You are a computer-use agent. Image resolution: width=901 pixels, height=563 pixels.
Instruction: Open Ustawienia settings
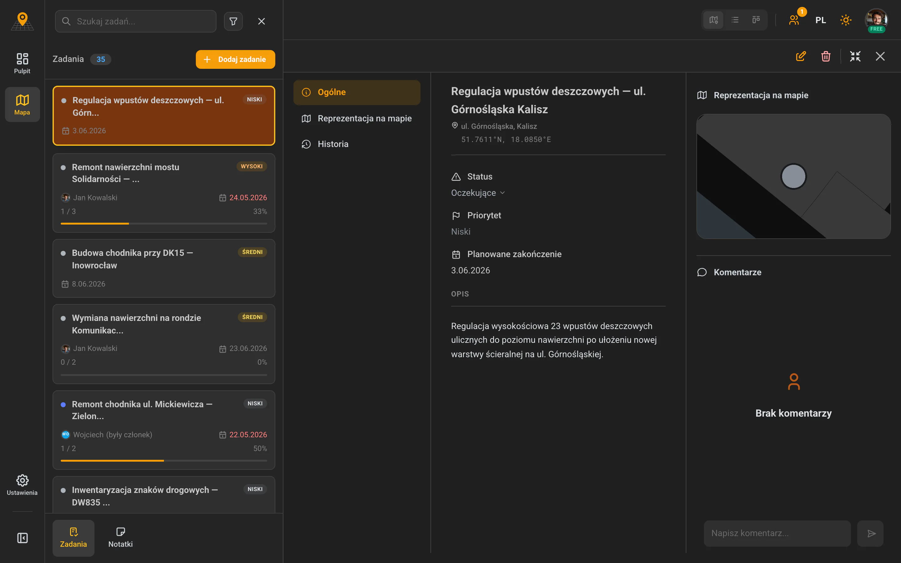click(x=22, y=485)
